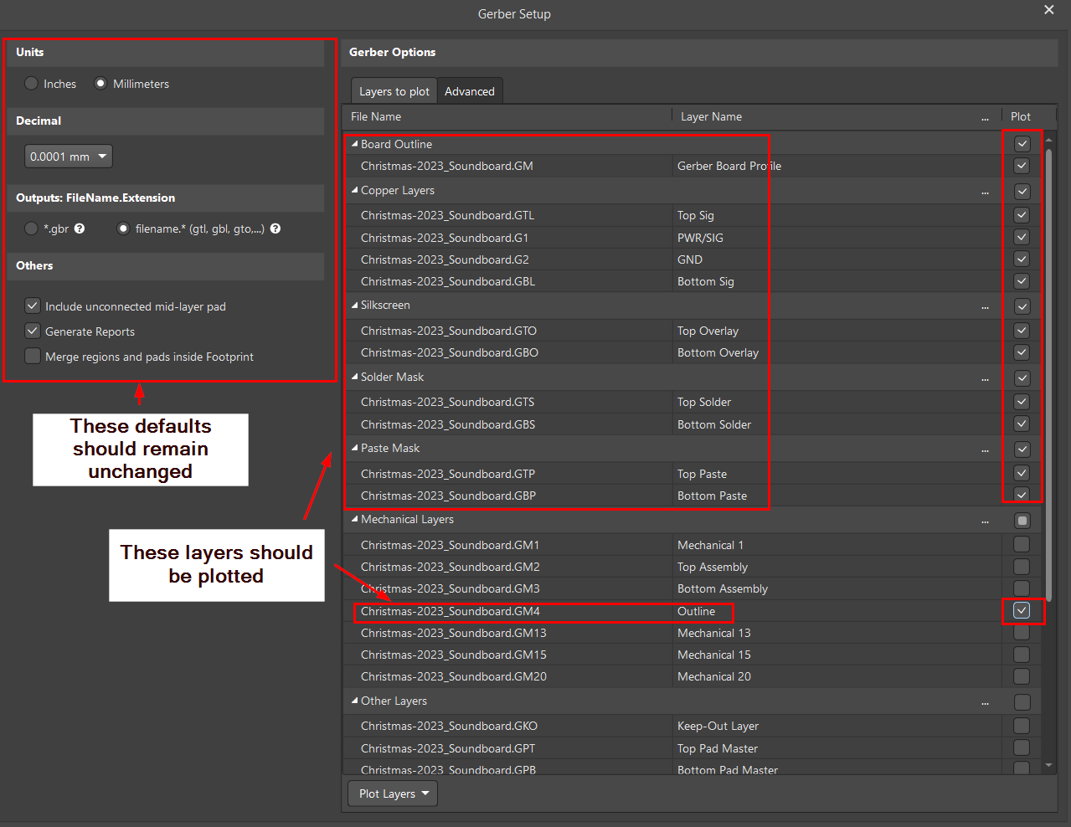
Task: Collapse the Board Outline group
Action: pyautogui.click(x=355, y=144)
